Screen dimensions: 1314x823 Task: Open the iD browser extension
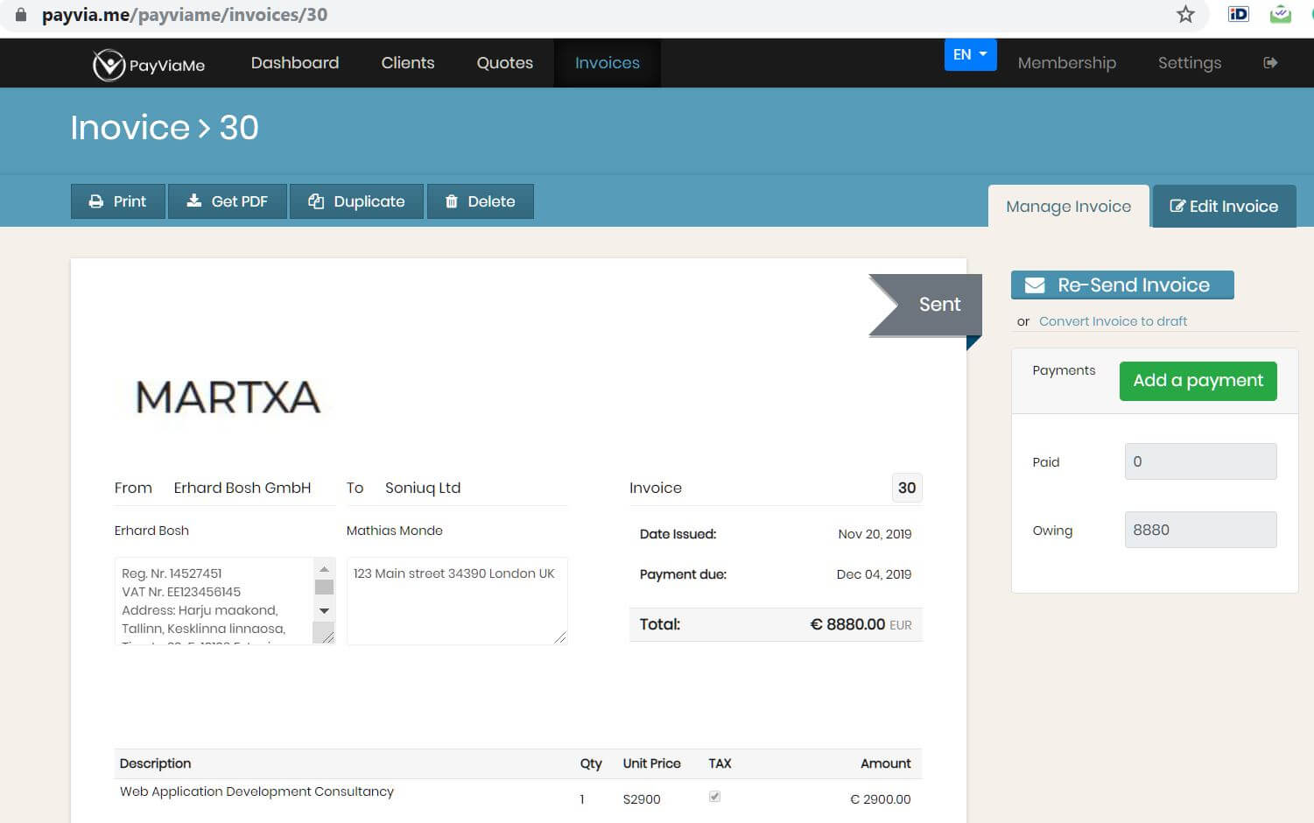[1238, 14]
